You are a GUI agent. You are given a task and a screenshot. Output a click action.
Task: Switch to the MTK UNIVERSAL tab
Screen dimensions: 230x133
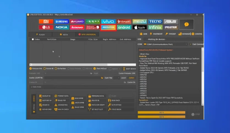(x=87, y=35)
